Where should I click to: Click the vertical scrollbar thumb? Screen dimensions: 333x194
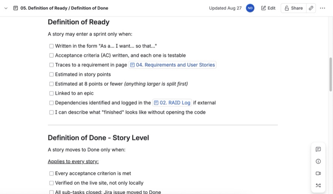(331, 74)
